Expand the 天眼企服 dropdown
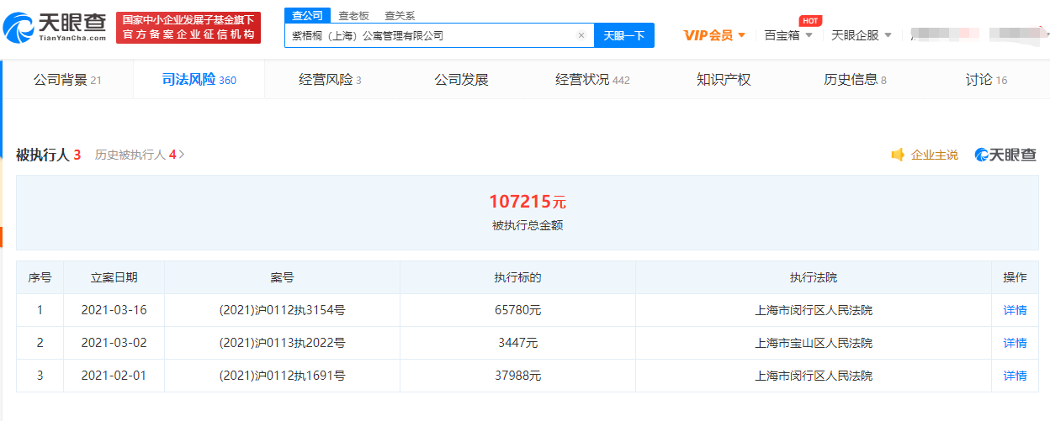The width and height of the screenshot is (1050, 421). [862, 35]
